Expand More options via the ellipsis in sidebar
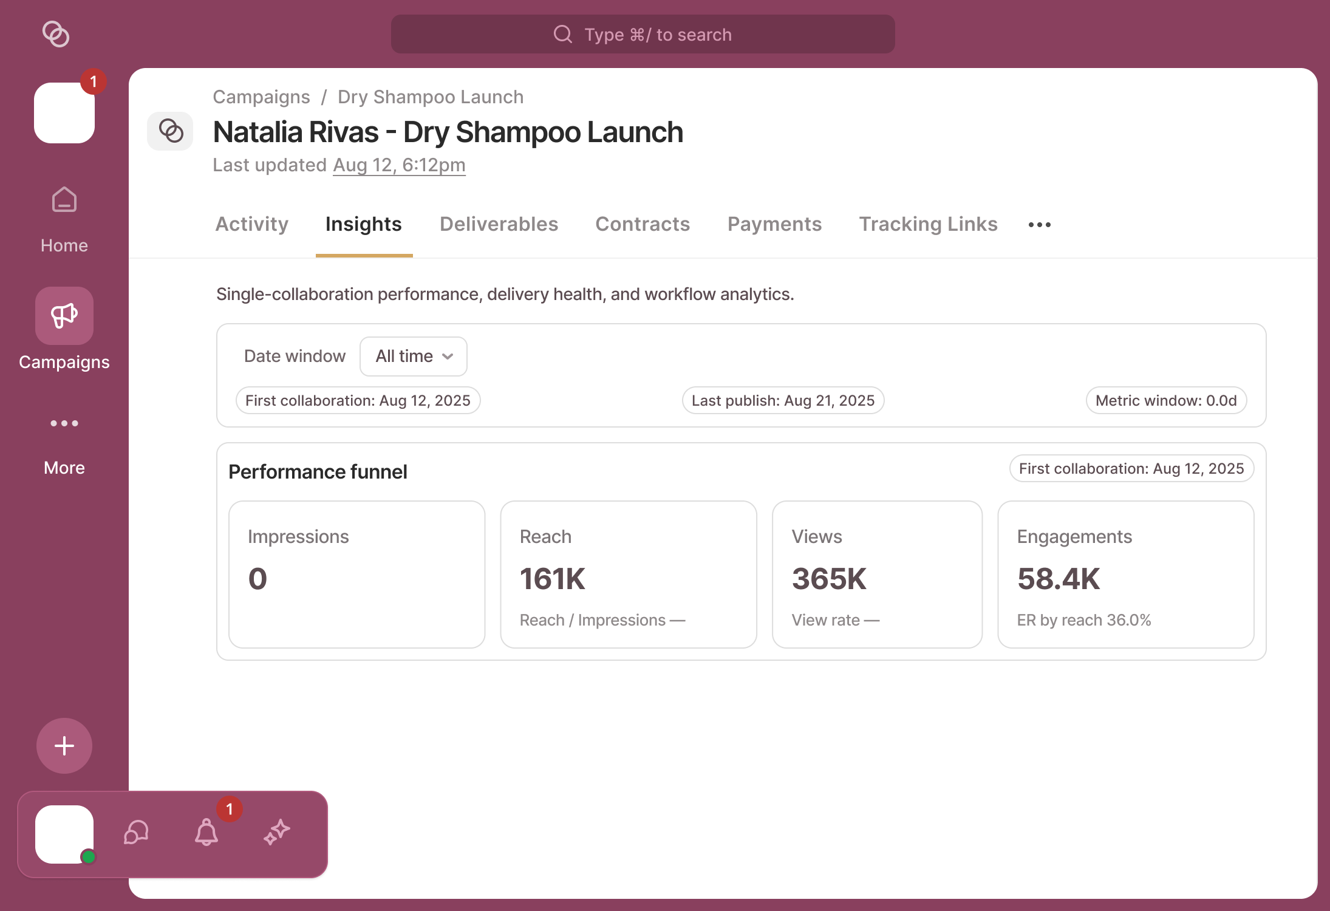Image resolution: width=1330 pixels, height=911 pixels. (64, 423)
